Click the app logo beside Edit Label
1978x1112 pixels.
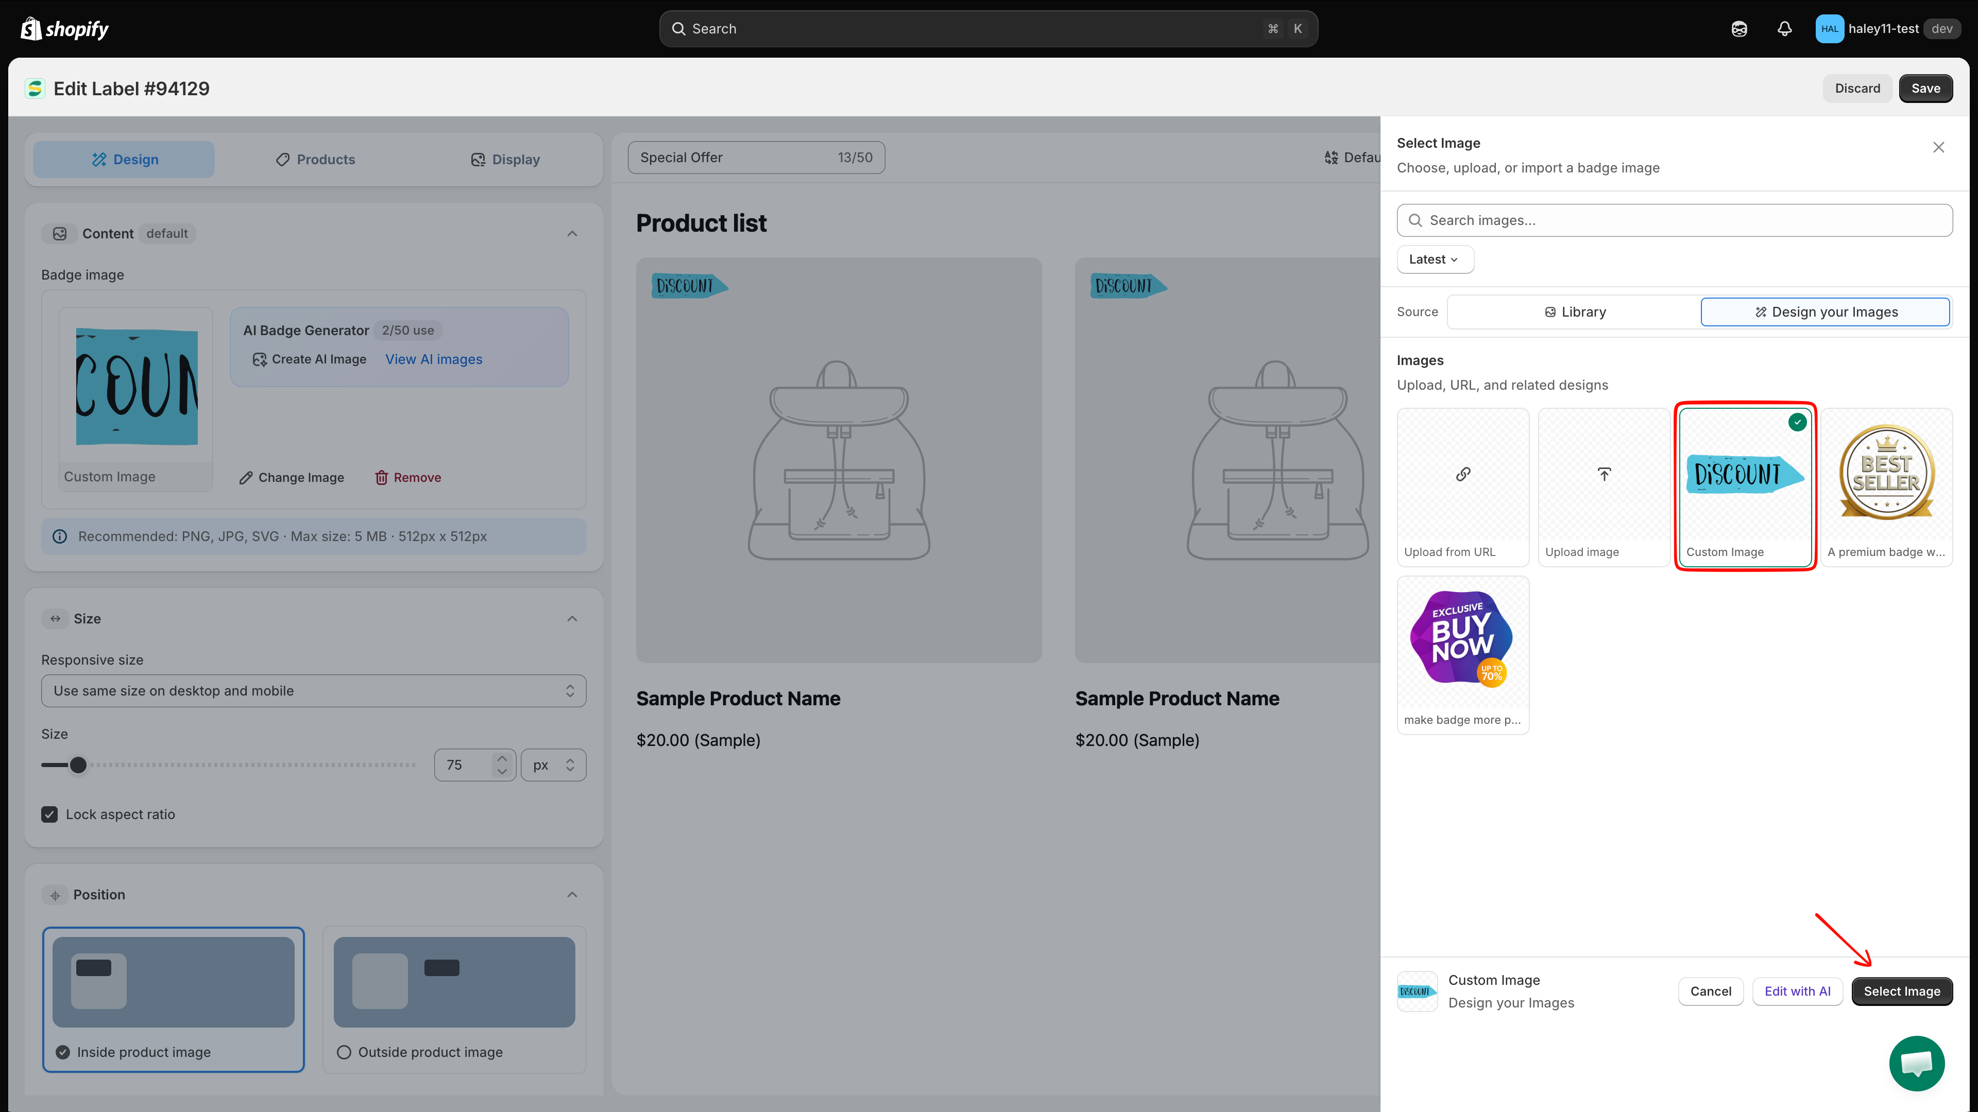tap(35, 88)
